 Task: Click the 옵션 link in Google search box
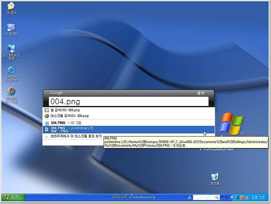pos(201,93)
